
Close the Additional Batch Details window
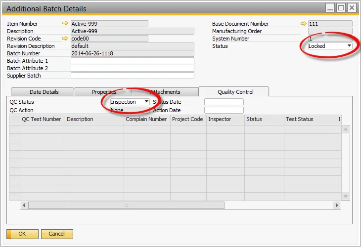pyautogui.click(x=352, y=8)
